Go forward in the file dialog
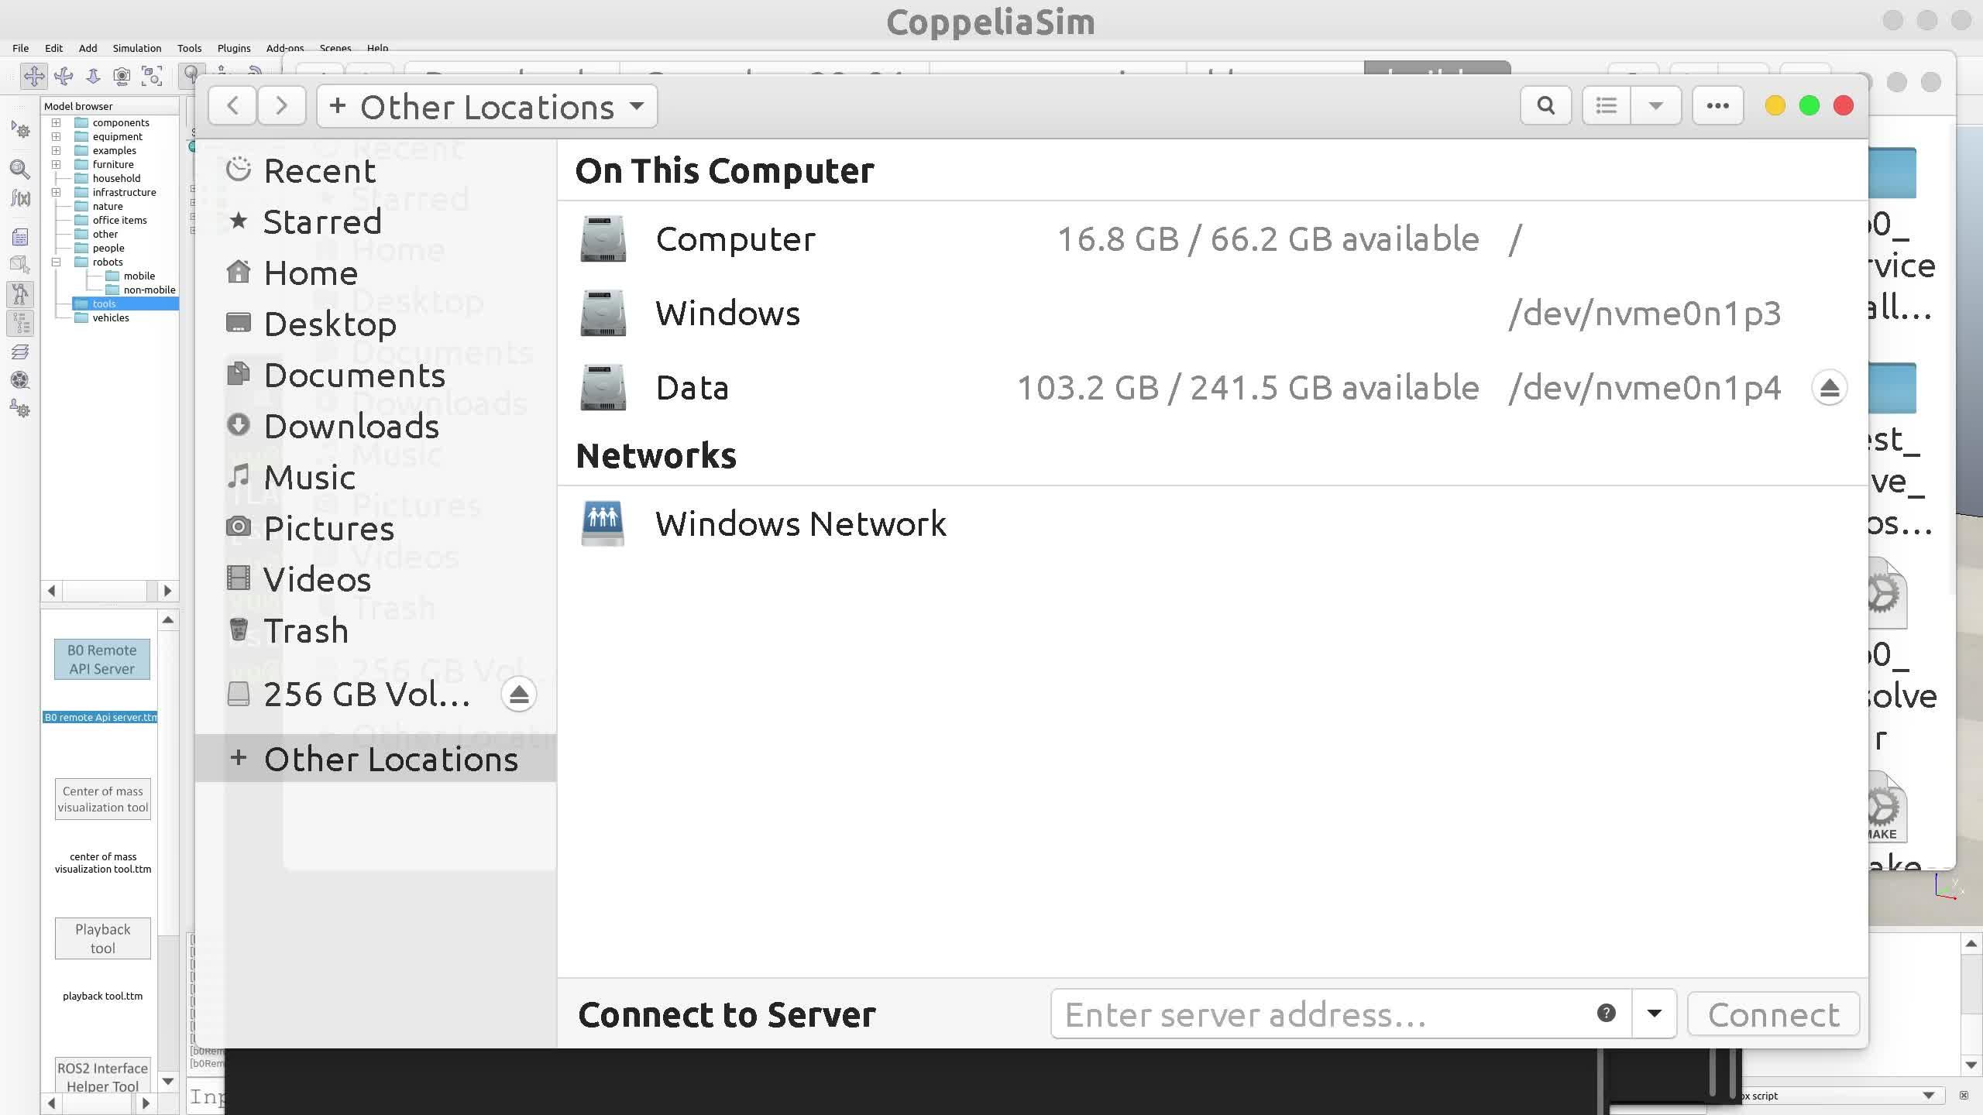Viewport: 1983px width, 1115px height. [x=281, y=105]
